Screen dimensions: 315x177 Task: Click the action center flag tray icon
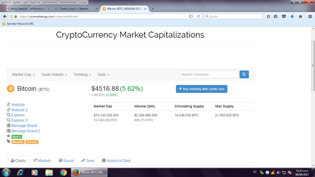290,173
